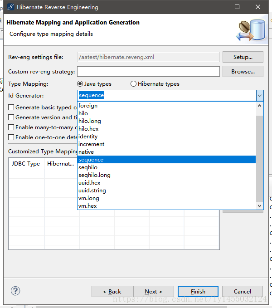Click the Rev-eng settings file field
This screenshot has height=308, width=272.
tap(148, 57)
